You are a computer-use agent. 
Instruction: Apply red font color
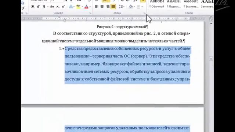click(x=86, y=7)
